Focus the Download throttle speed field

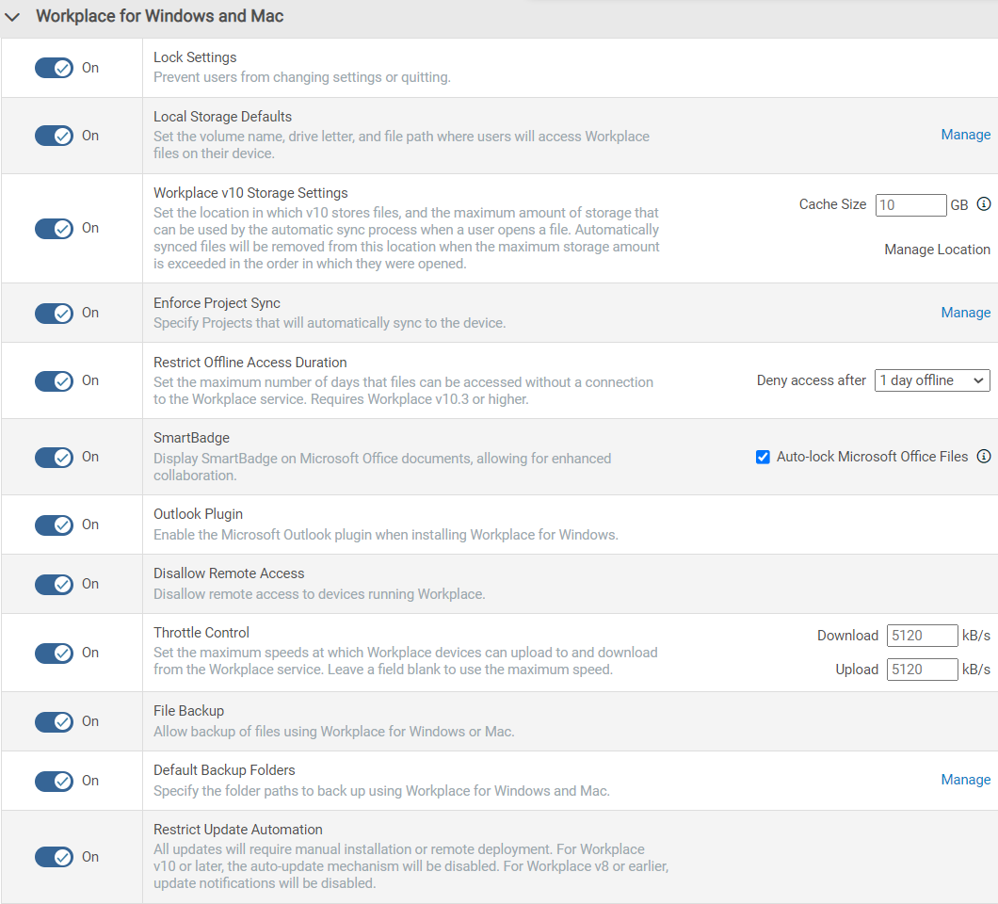(x=922, y=636)
